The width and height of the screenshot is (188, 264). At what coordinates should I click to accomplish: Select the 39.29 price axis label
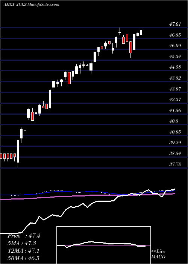175,143
